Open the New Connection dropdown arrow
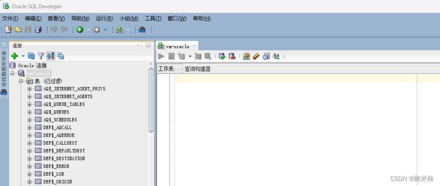Screen dimensions: 440x186 coord(23,56)
